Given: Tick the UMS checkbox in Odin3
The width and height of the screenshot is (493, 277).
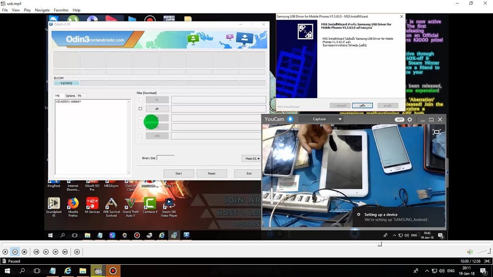Looking at the screenshot, I should point(140,136).
